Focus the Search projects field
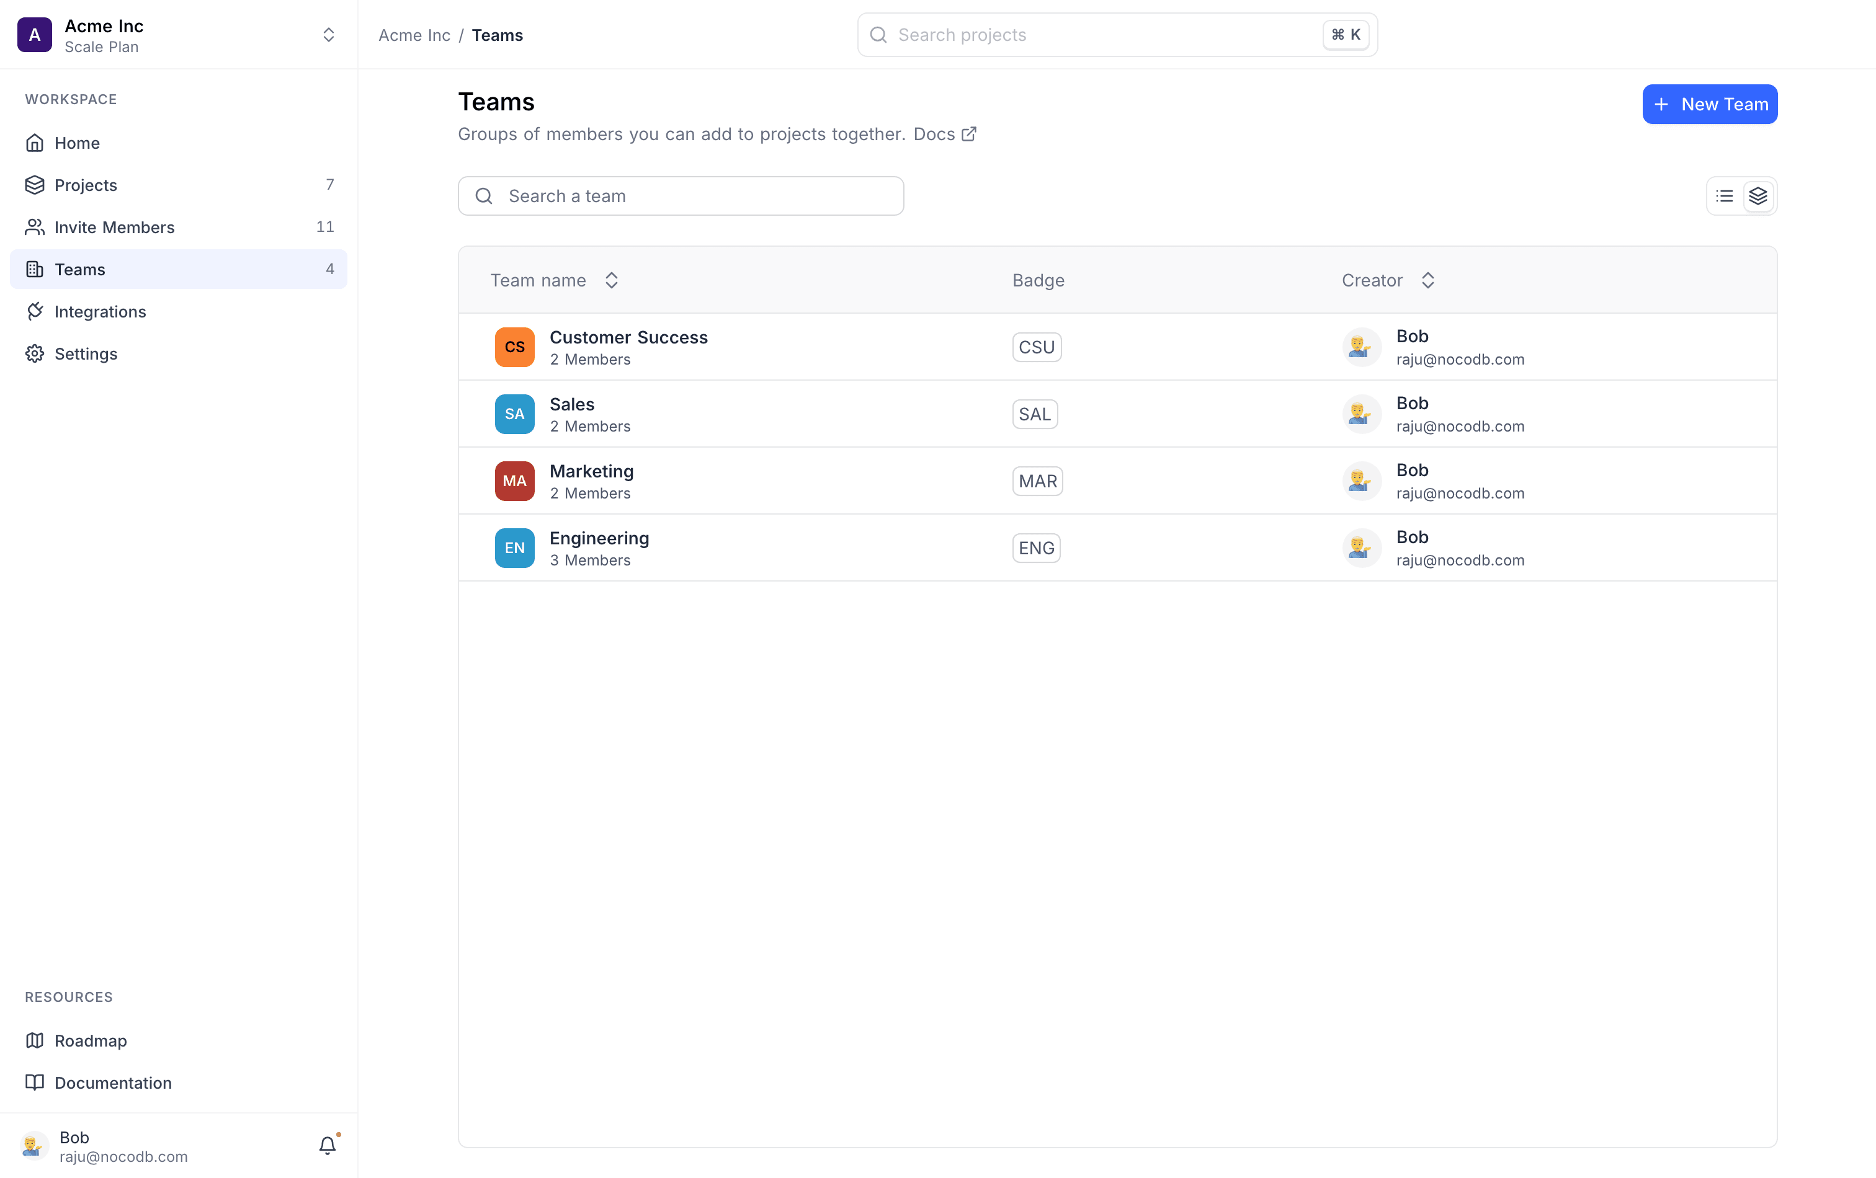Viewport: 1876px width, 1178px height. coord(1117,35)
